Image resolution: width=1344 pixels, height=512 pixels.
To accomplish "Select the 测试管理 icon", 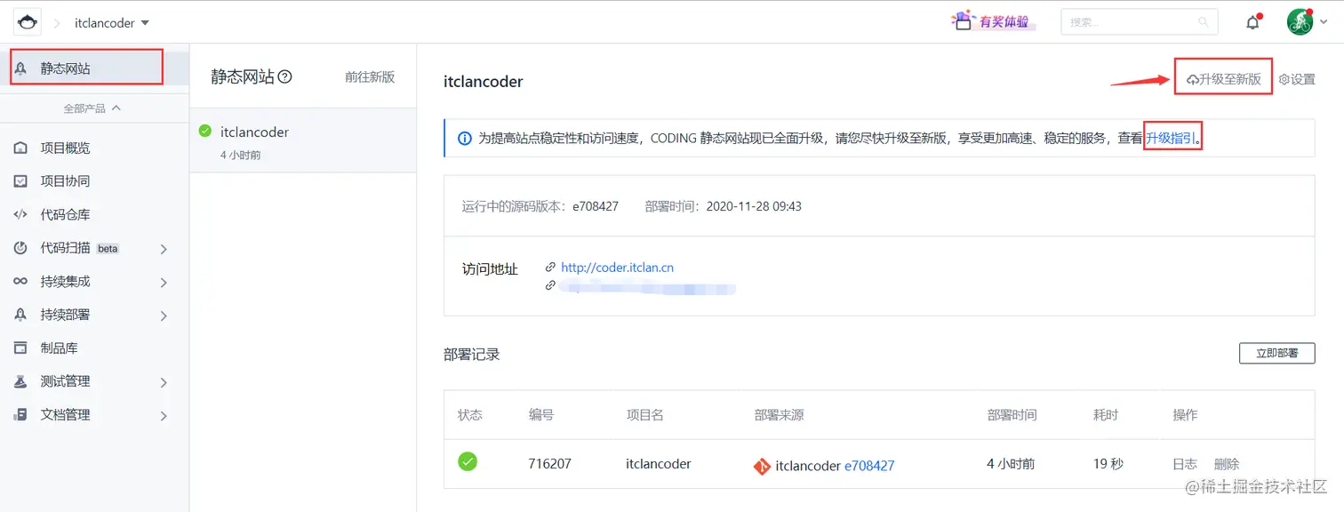I will pos(20,380).
